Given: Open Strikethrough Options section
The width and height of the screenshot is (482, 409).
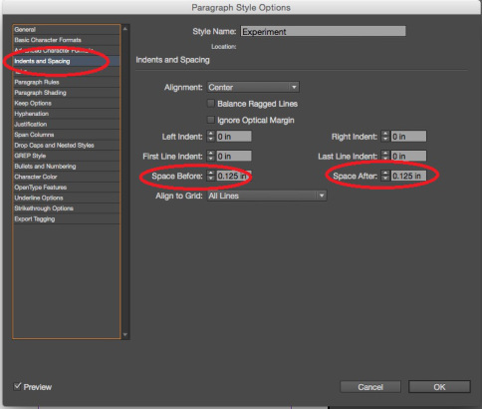Looking at the screenshot, I should [67, 208].
